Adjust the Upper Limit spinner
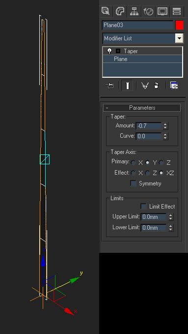188x334 pixels. pyautogui.click(x=170, y=217)
